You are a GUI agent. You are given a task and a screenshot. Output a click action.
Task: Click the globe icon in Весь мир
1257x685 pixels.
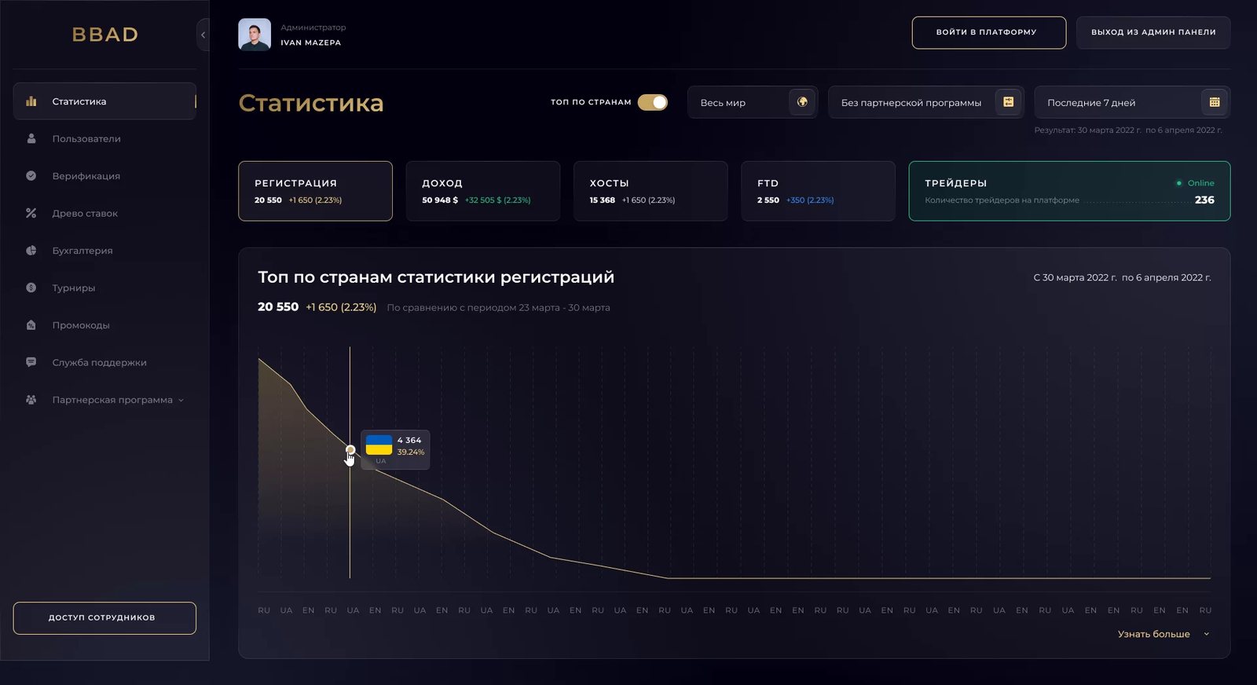click(802, 102)
